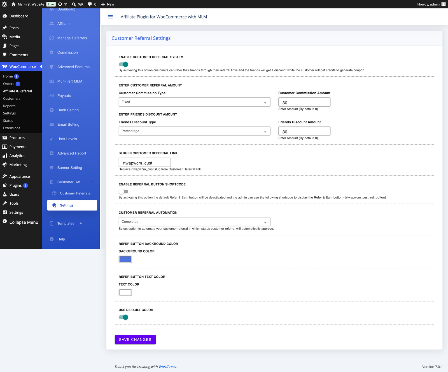
Task: Open WooCommerce Extensions link
Action: (x=12, y=128)
